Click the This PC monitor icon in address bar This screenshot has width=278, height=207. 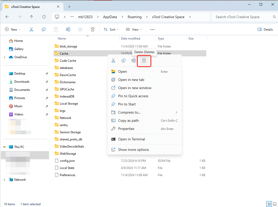[57, 17]
